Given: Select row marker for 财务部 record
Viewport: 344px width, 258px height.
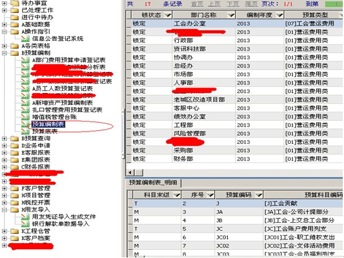Looking at the screenshot, I should coord(129,159).
